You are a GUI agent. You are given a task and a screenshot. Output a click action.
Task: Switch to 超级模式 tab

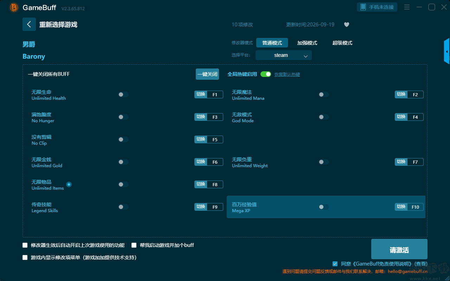tap(342, 43)
